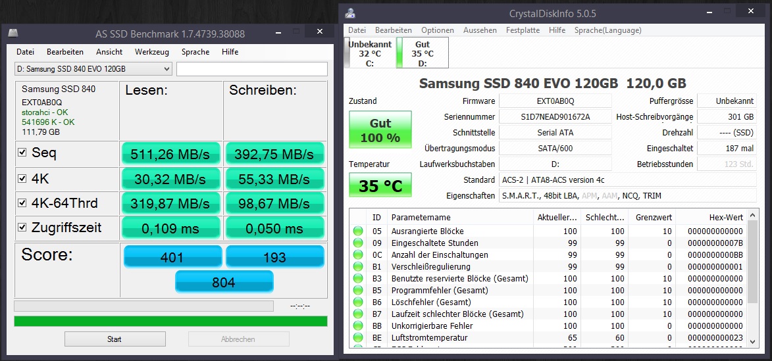Click the Grenzwert column header

point(652,218)
